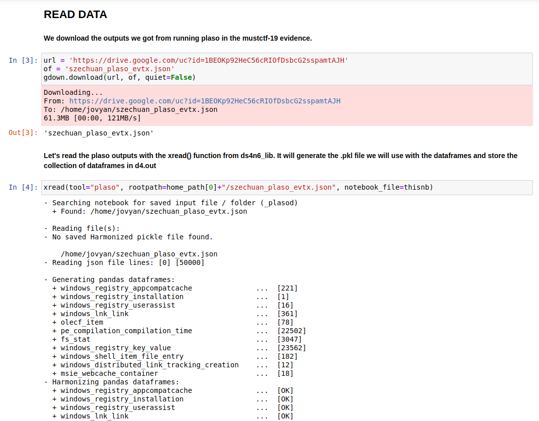This screenshot has width=539, height=421.
Task: Click windows_shell_item_file_entry row
Action: [175, 356]
